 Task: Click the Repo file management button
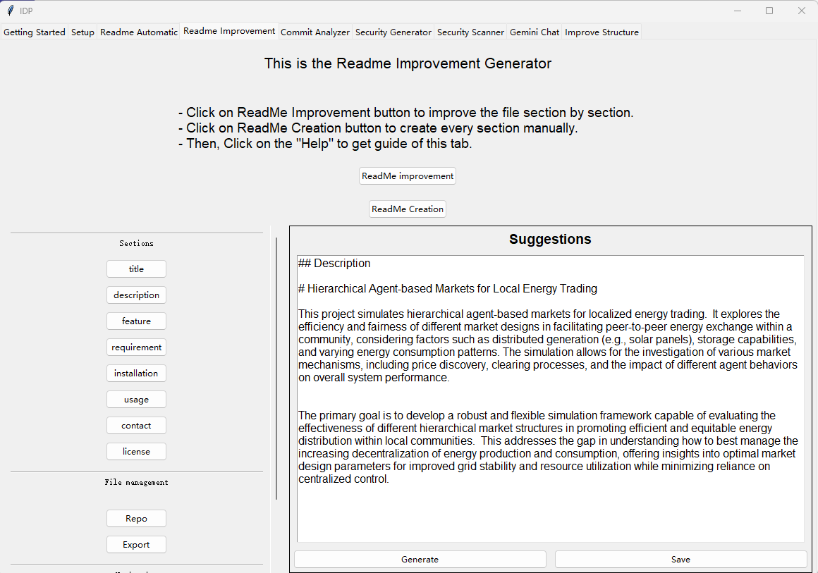tap(136, 519)
